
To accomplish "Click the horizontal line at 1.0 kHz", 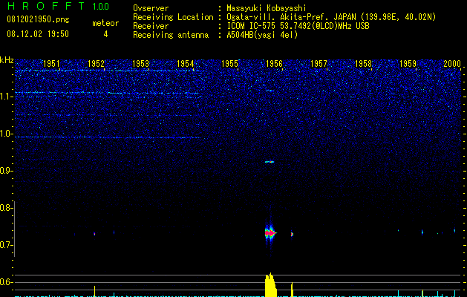I will [x=108, y=137].
